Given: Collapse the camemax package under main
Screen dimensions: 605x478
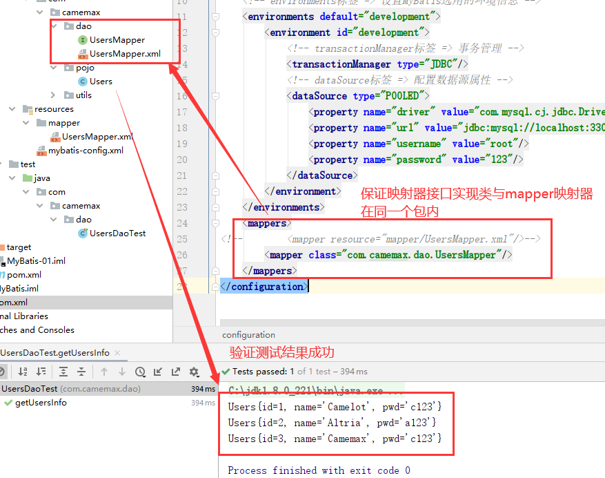Looking at the screenshot, I should point(40,12).
